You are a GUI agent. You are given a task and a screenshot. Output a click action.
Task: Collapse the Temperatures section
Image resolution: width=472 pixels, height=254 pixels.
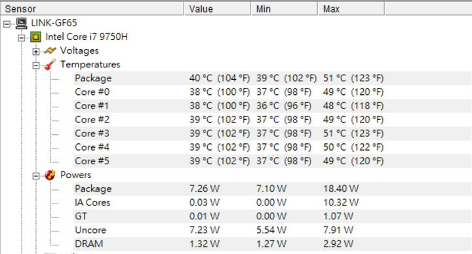pyautogui.click(x=36, y=65)
